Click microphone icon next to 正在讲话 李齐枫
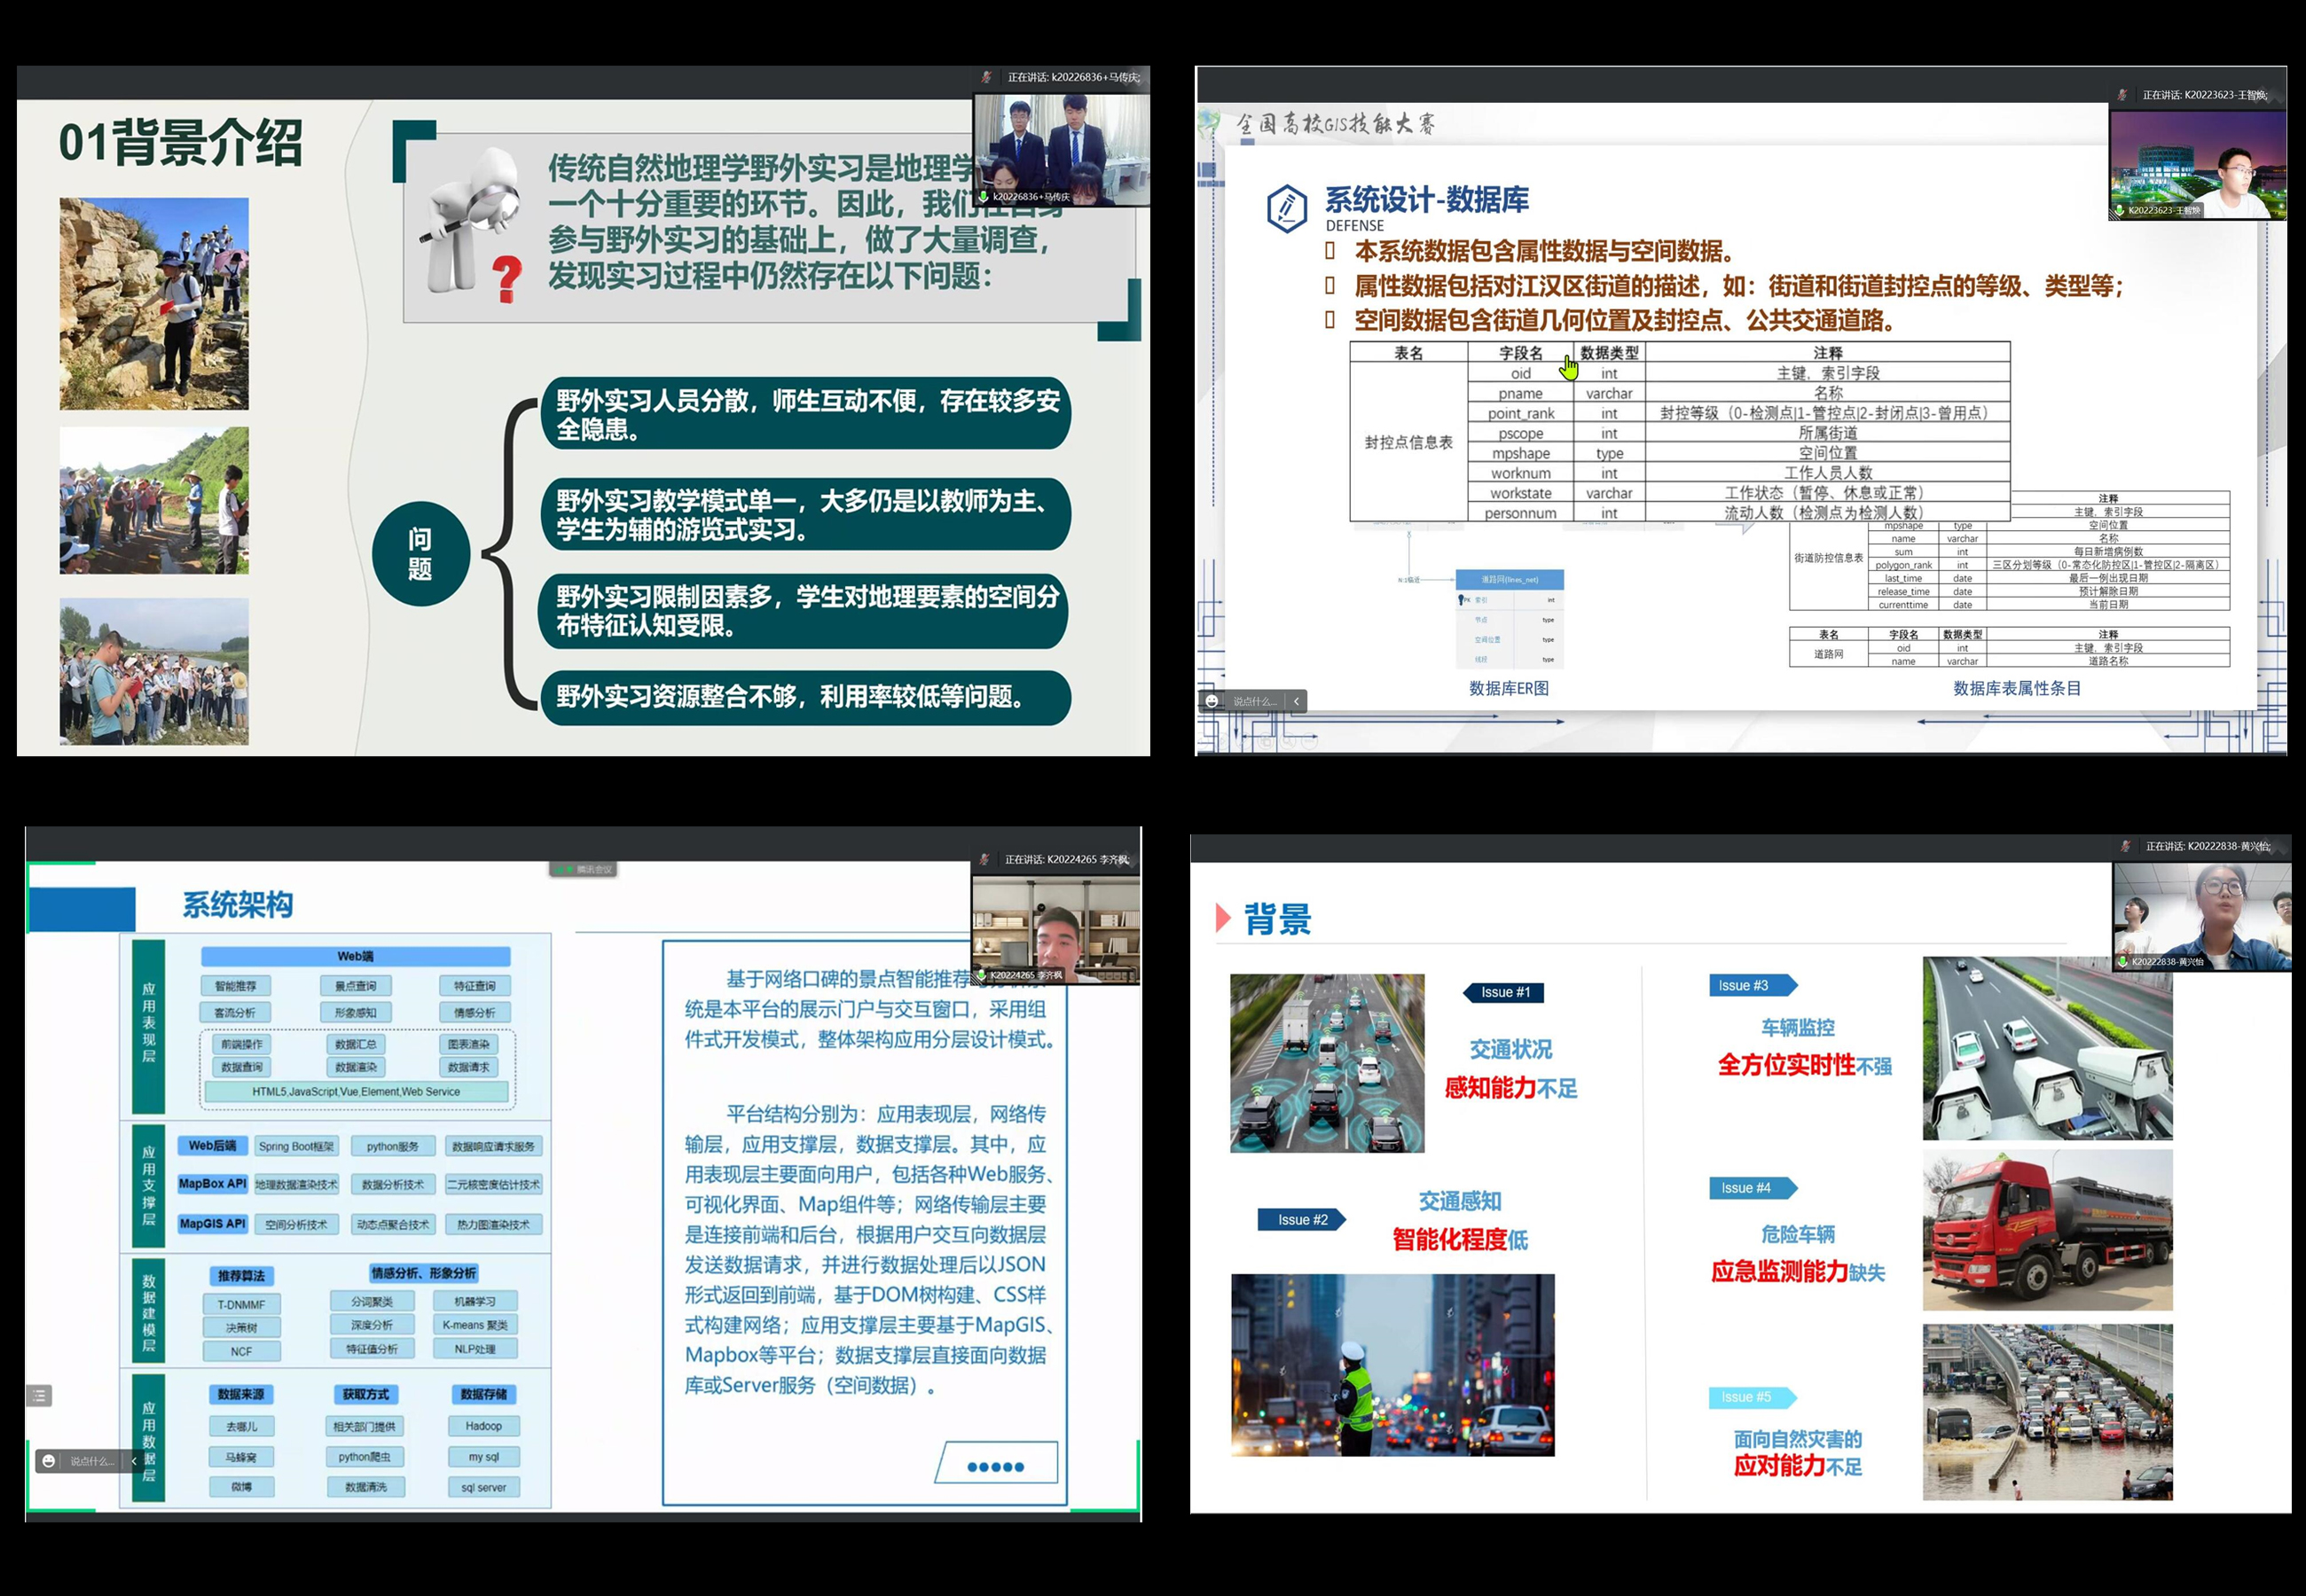2306x1596 pixels. click(985, 859)
